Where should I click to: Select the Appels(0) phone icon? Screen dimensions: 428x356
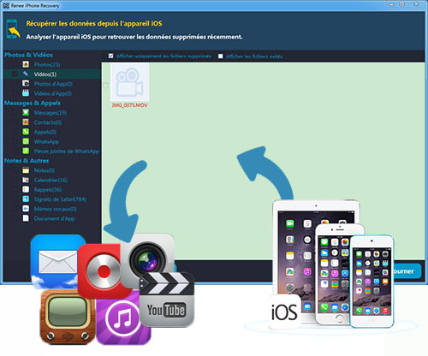click(x=26, y=132)
